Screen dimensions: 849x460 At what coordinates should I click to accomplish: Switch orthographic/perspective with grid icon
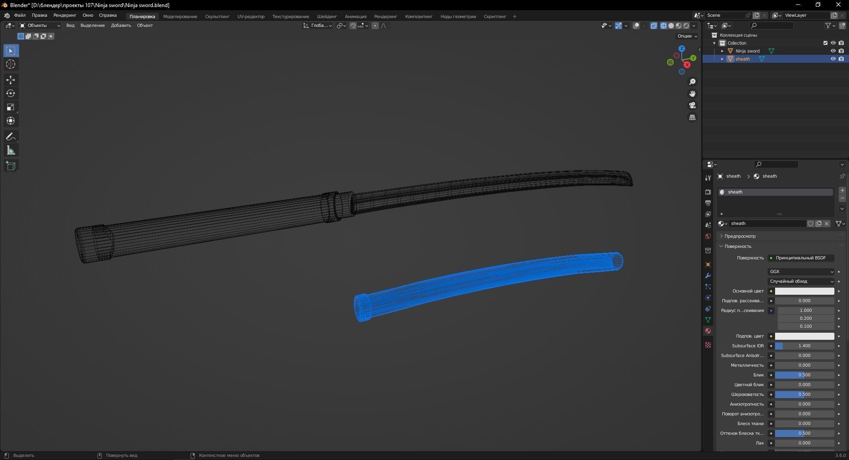[x=692, y=117]
